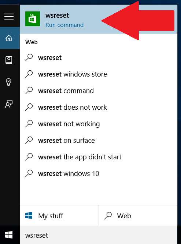Run the wsreset command result
The width and height of the screenshot is (181, 244).
(x=99, y=19)
